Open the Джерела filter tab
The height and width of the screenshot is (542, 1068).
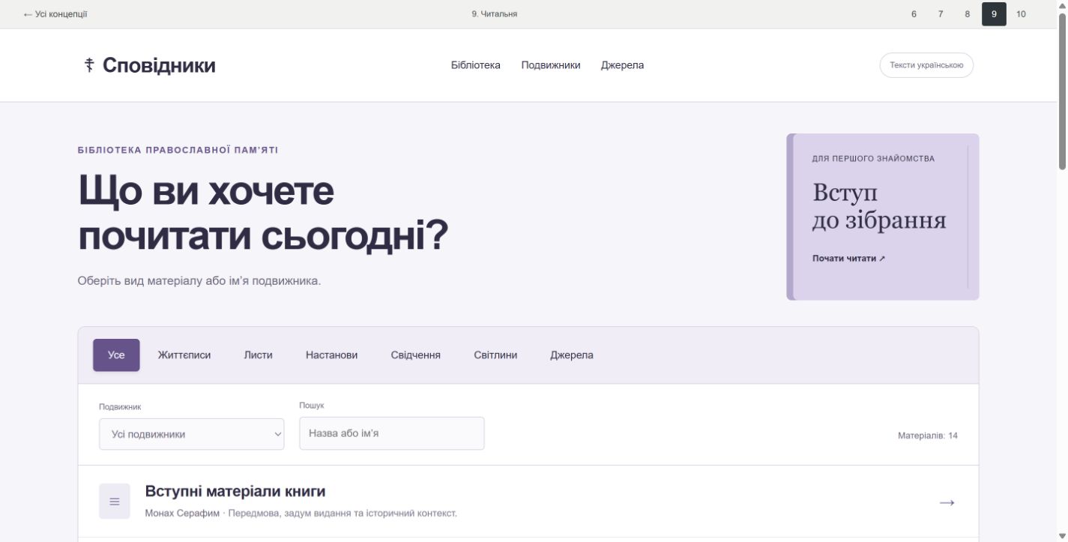tap(572, 355)
